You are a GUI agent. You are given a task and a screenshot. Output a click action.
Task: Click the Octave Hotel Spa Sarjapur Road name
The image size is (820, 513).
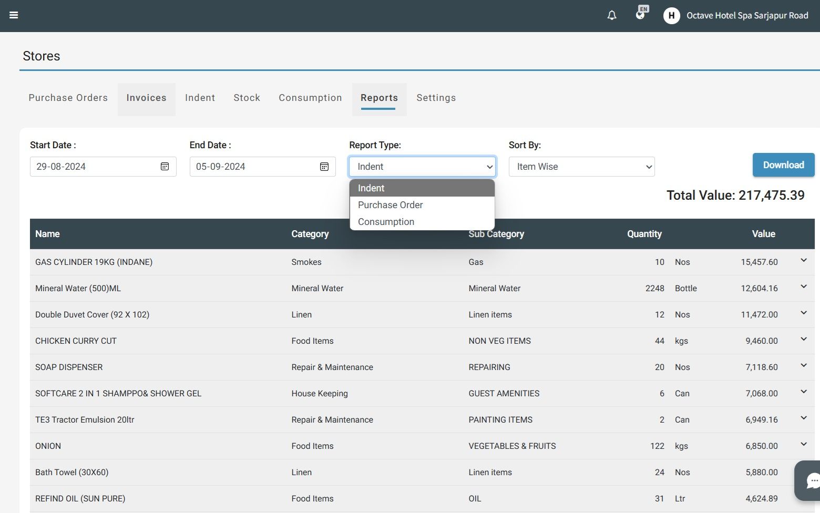pyautogui.click(x=747, y=16)
